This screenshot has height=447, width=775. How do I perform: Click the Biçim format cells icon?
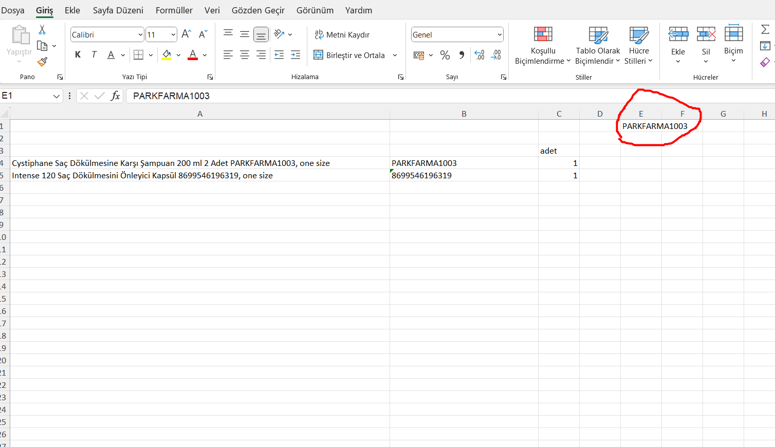click(x=733, y=33)
